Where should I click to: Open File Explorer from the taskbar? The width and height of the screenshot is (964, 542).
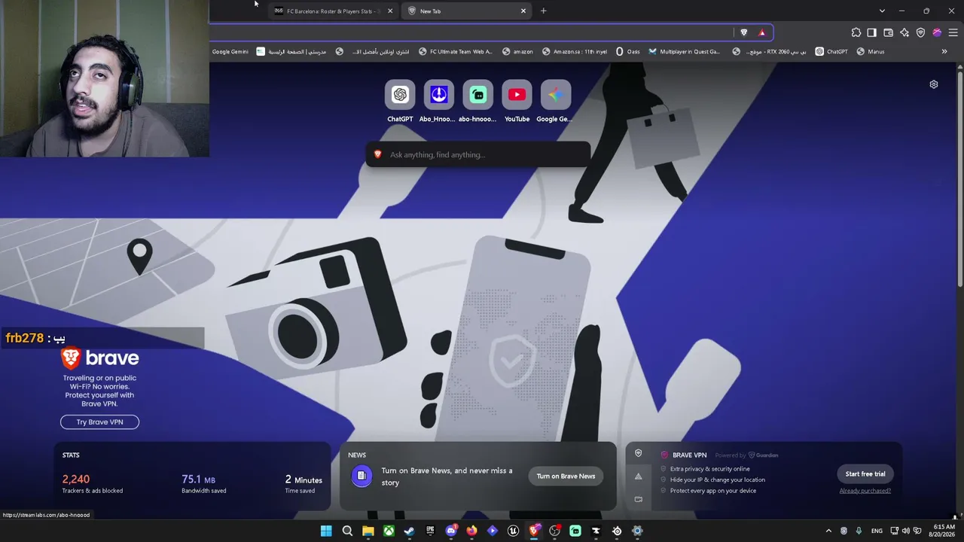pyautogui.click(x=368, y=531)
